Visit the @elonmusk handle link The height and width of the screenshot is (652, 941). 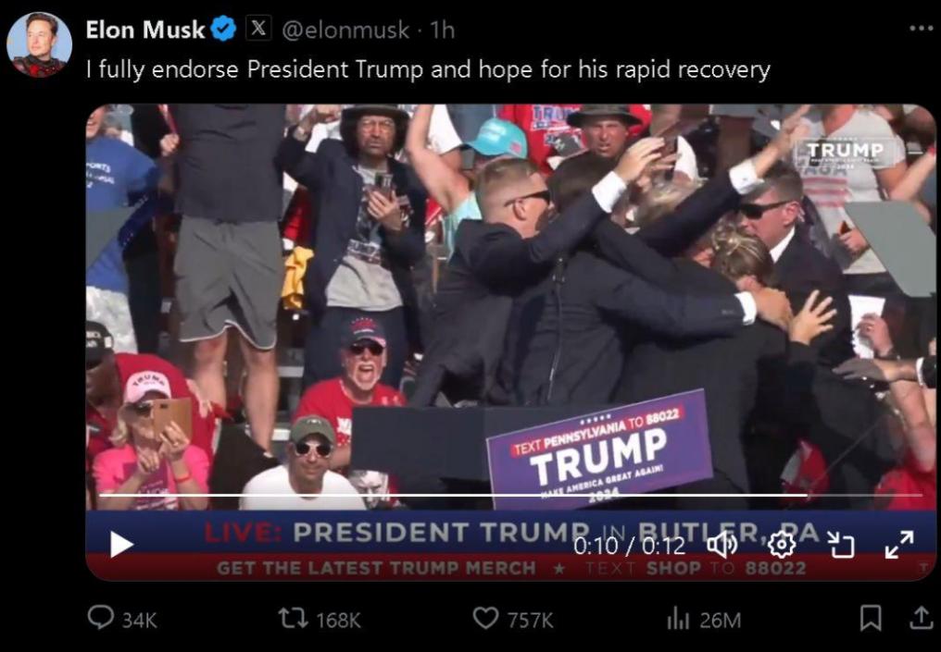[345, 30]
